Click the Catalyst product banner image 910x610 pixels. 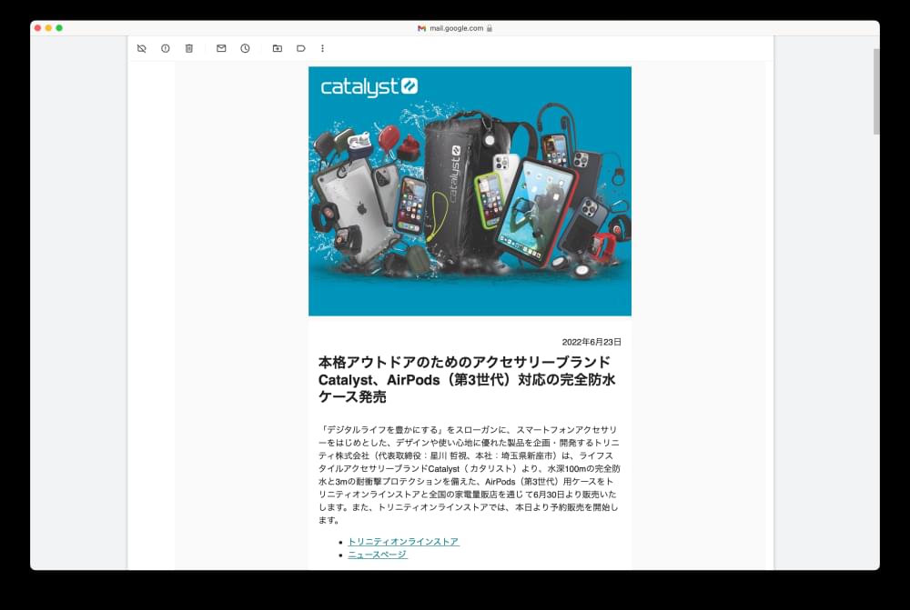click(x=470, y=191)
